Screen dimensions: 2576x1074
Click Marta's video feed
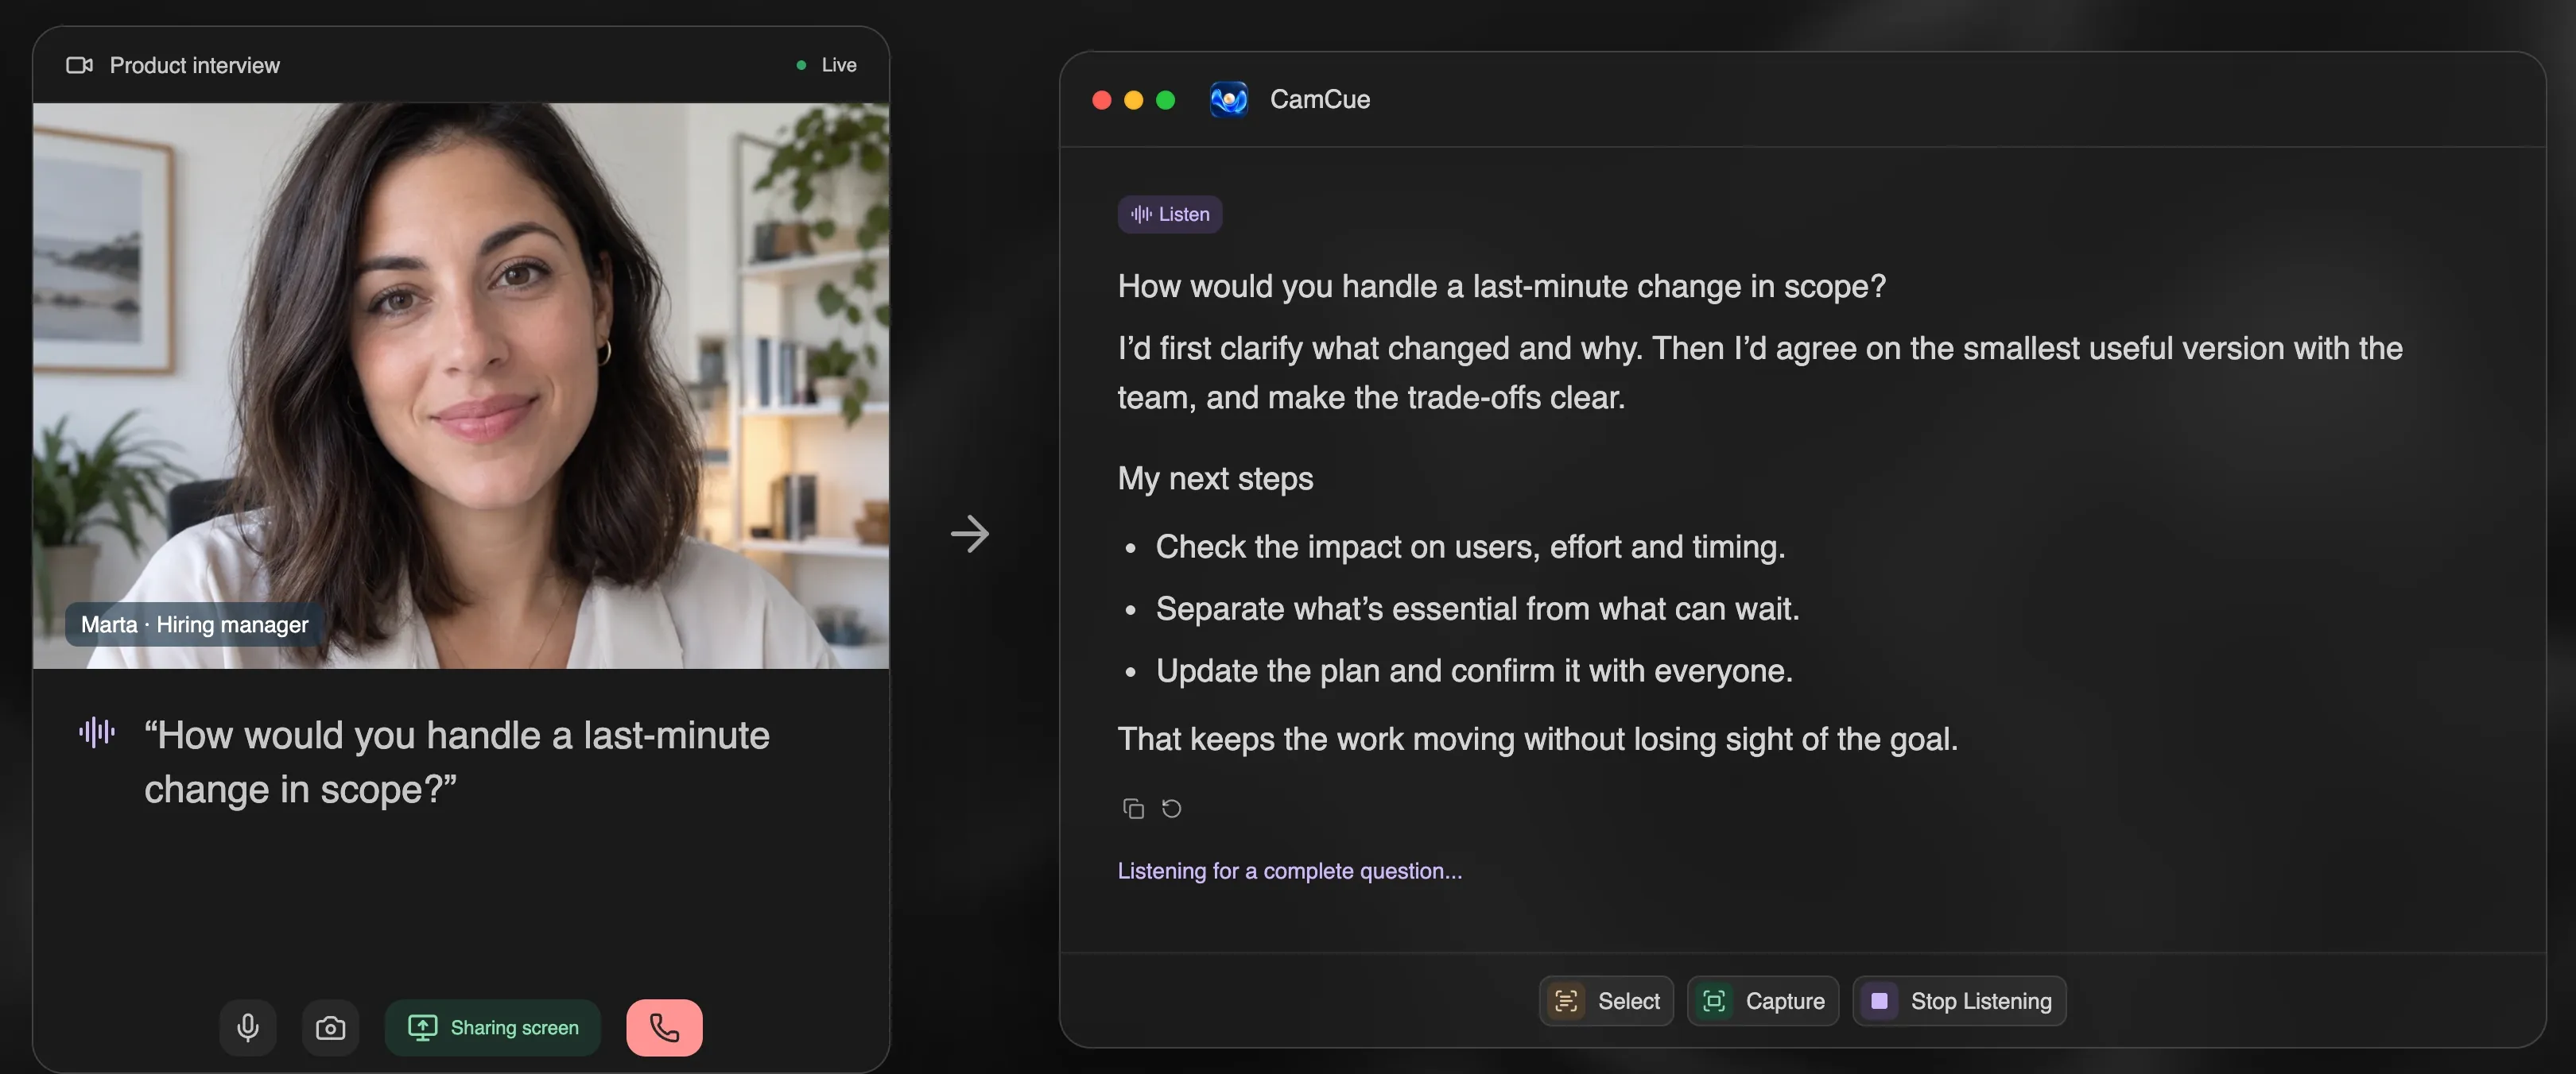click(x=461, y=385)
